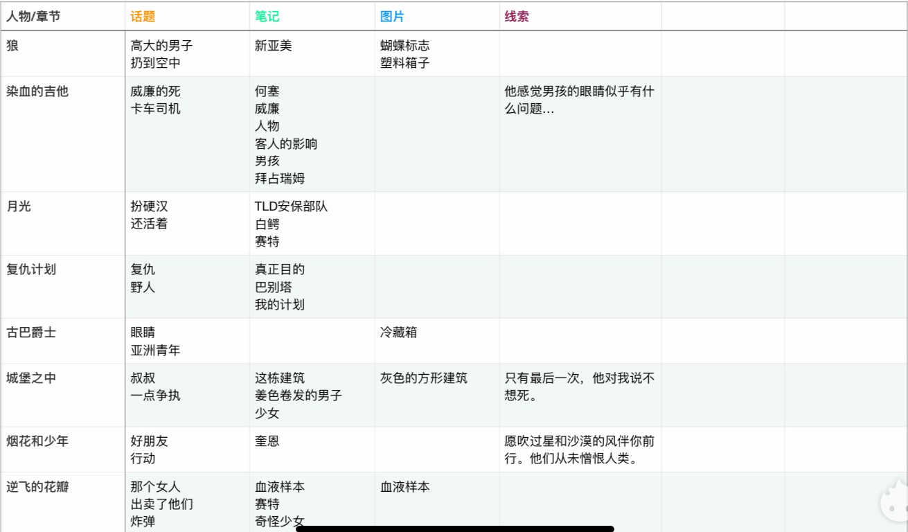Select topic 行动
Image resolution: width=908 pixels, height=532 pixels.
click(143, 459)
